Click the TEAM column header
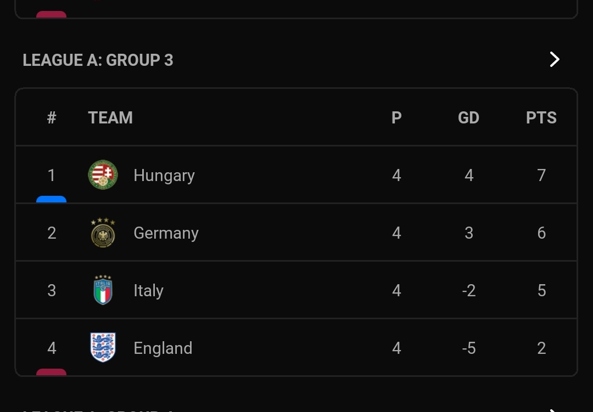The height and width of the screenshot is (412, 593). click(110, 118)
